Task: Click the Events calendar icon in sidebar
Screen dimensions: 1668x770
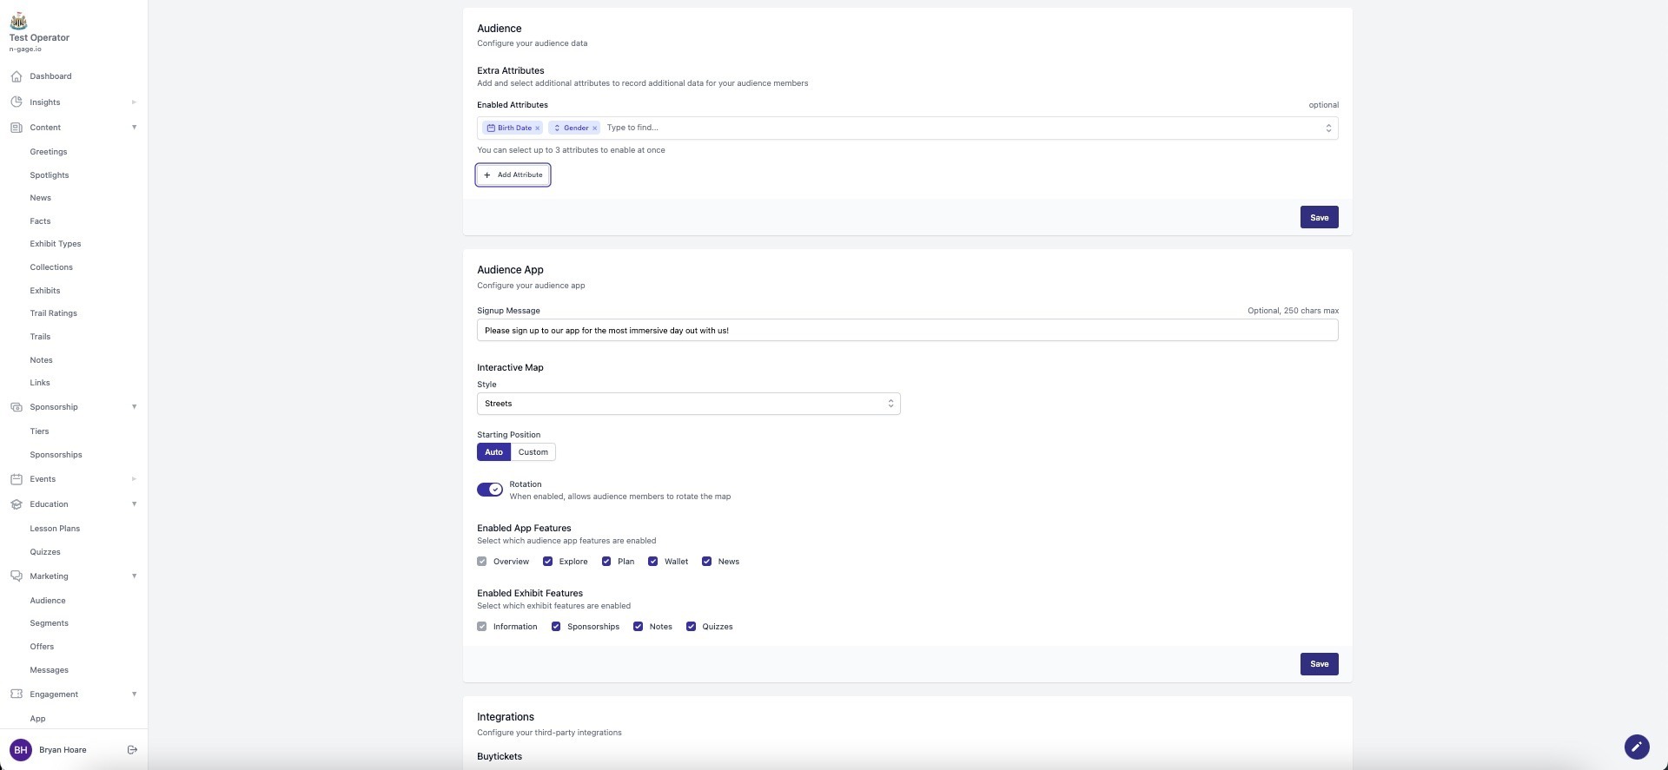Action: point(17,479)
